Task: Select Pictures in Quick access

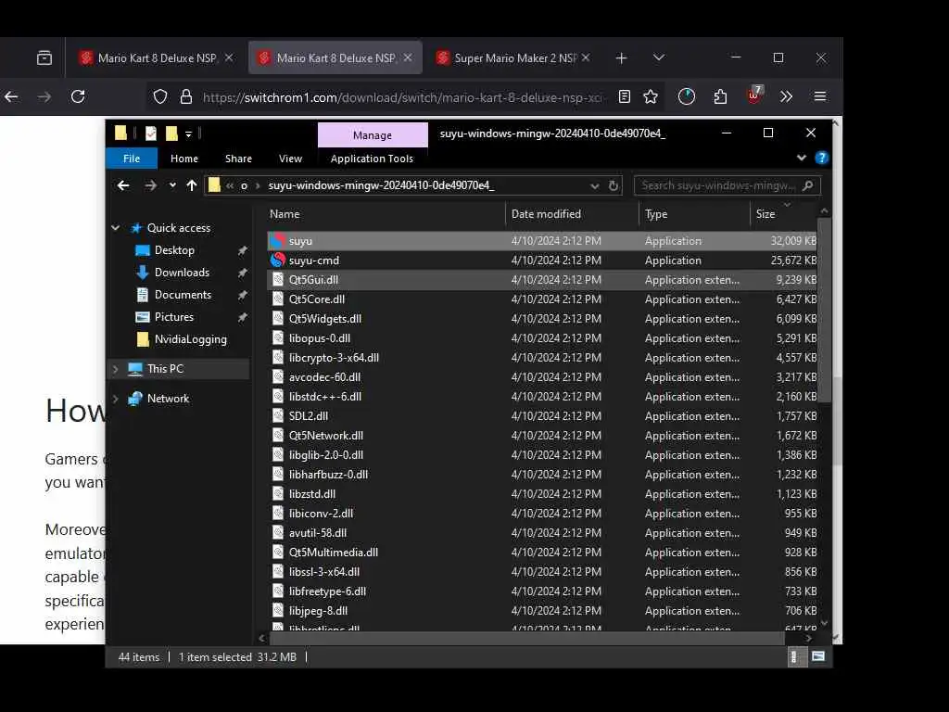Action: [173, 317]
